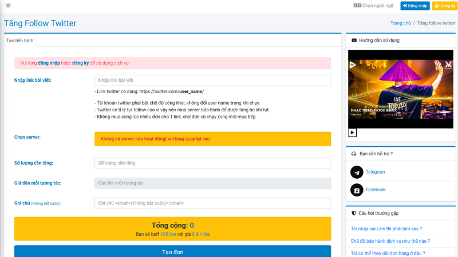Open the hamburger sidebar menu

point(8,6)
